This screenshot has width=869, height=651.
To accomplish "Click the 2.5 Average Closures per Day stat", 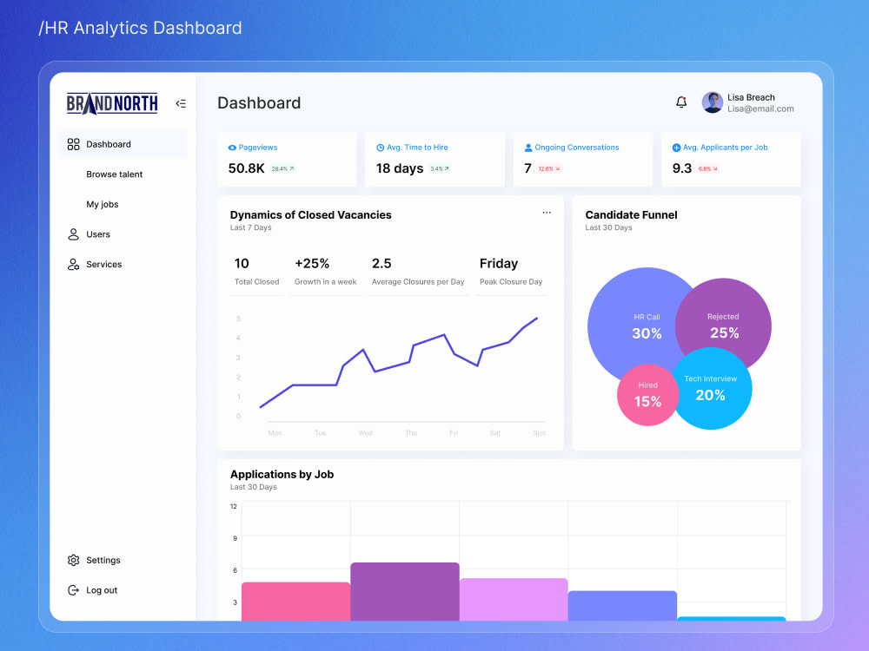I will pyautogui.click(x=418, y=271).
